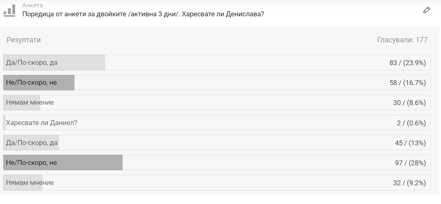Screen dimensions: 441x204
Task: Select 'Не/По-скоро, не' label with 97 votes
Action: [32, 162]
